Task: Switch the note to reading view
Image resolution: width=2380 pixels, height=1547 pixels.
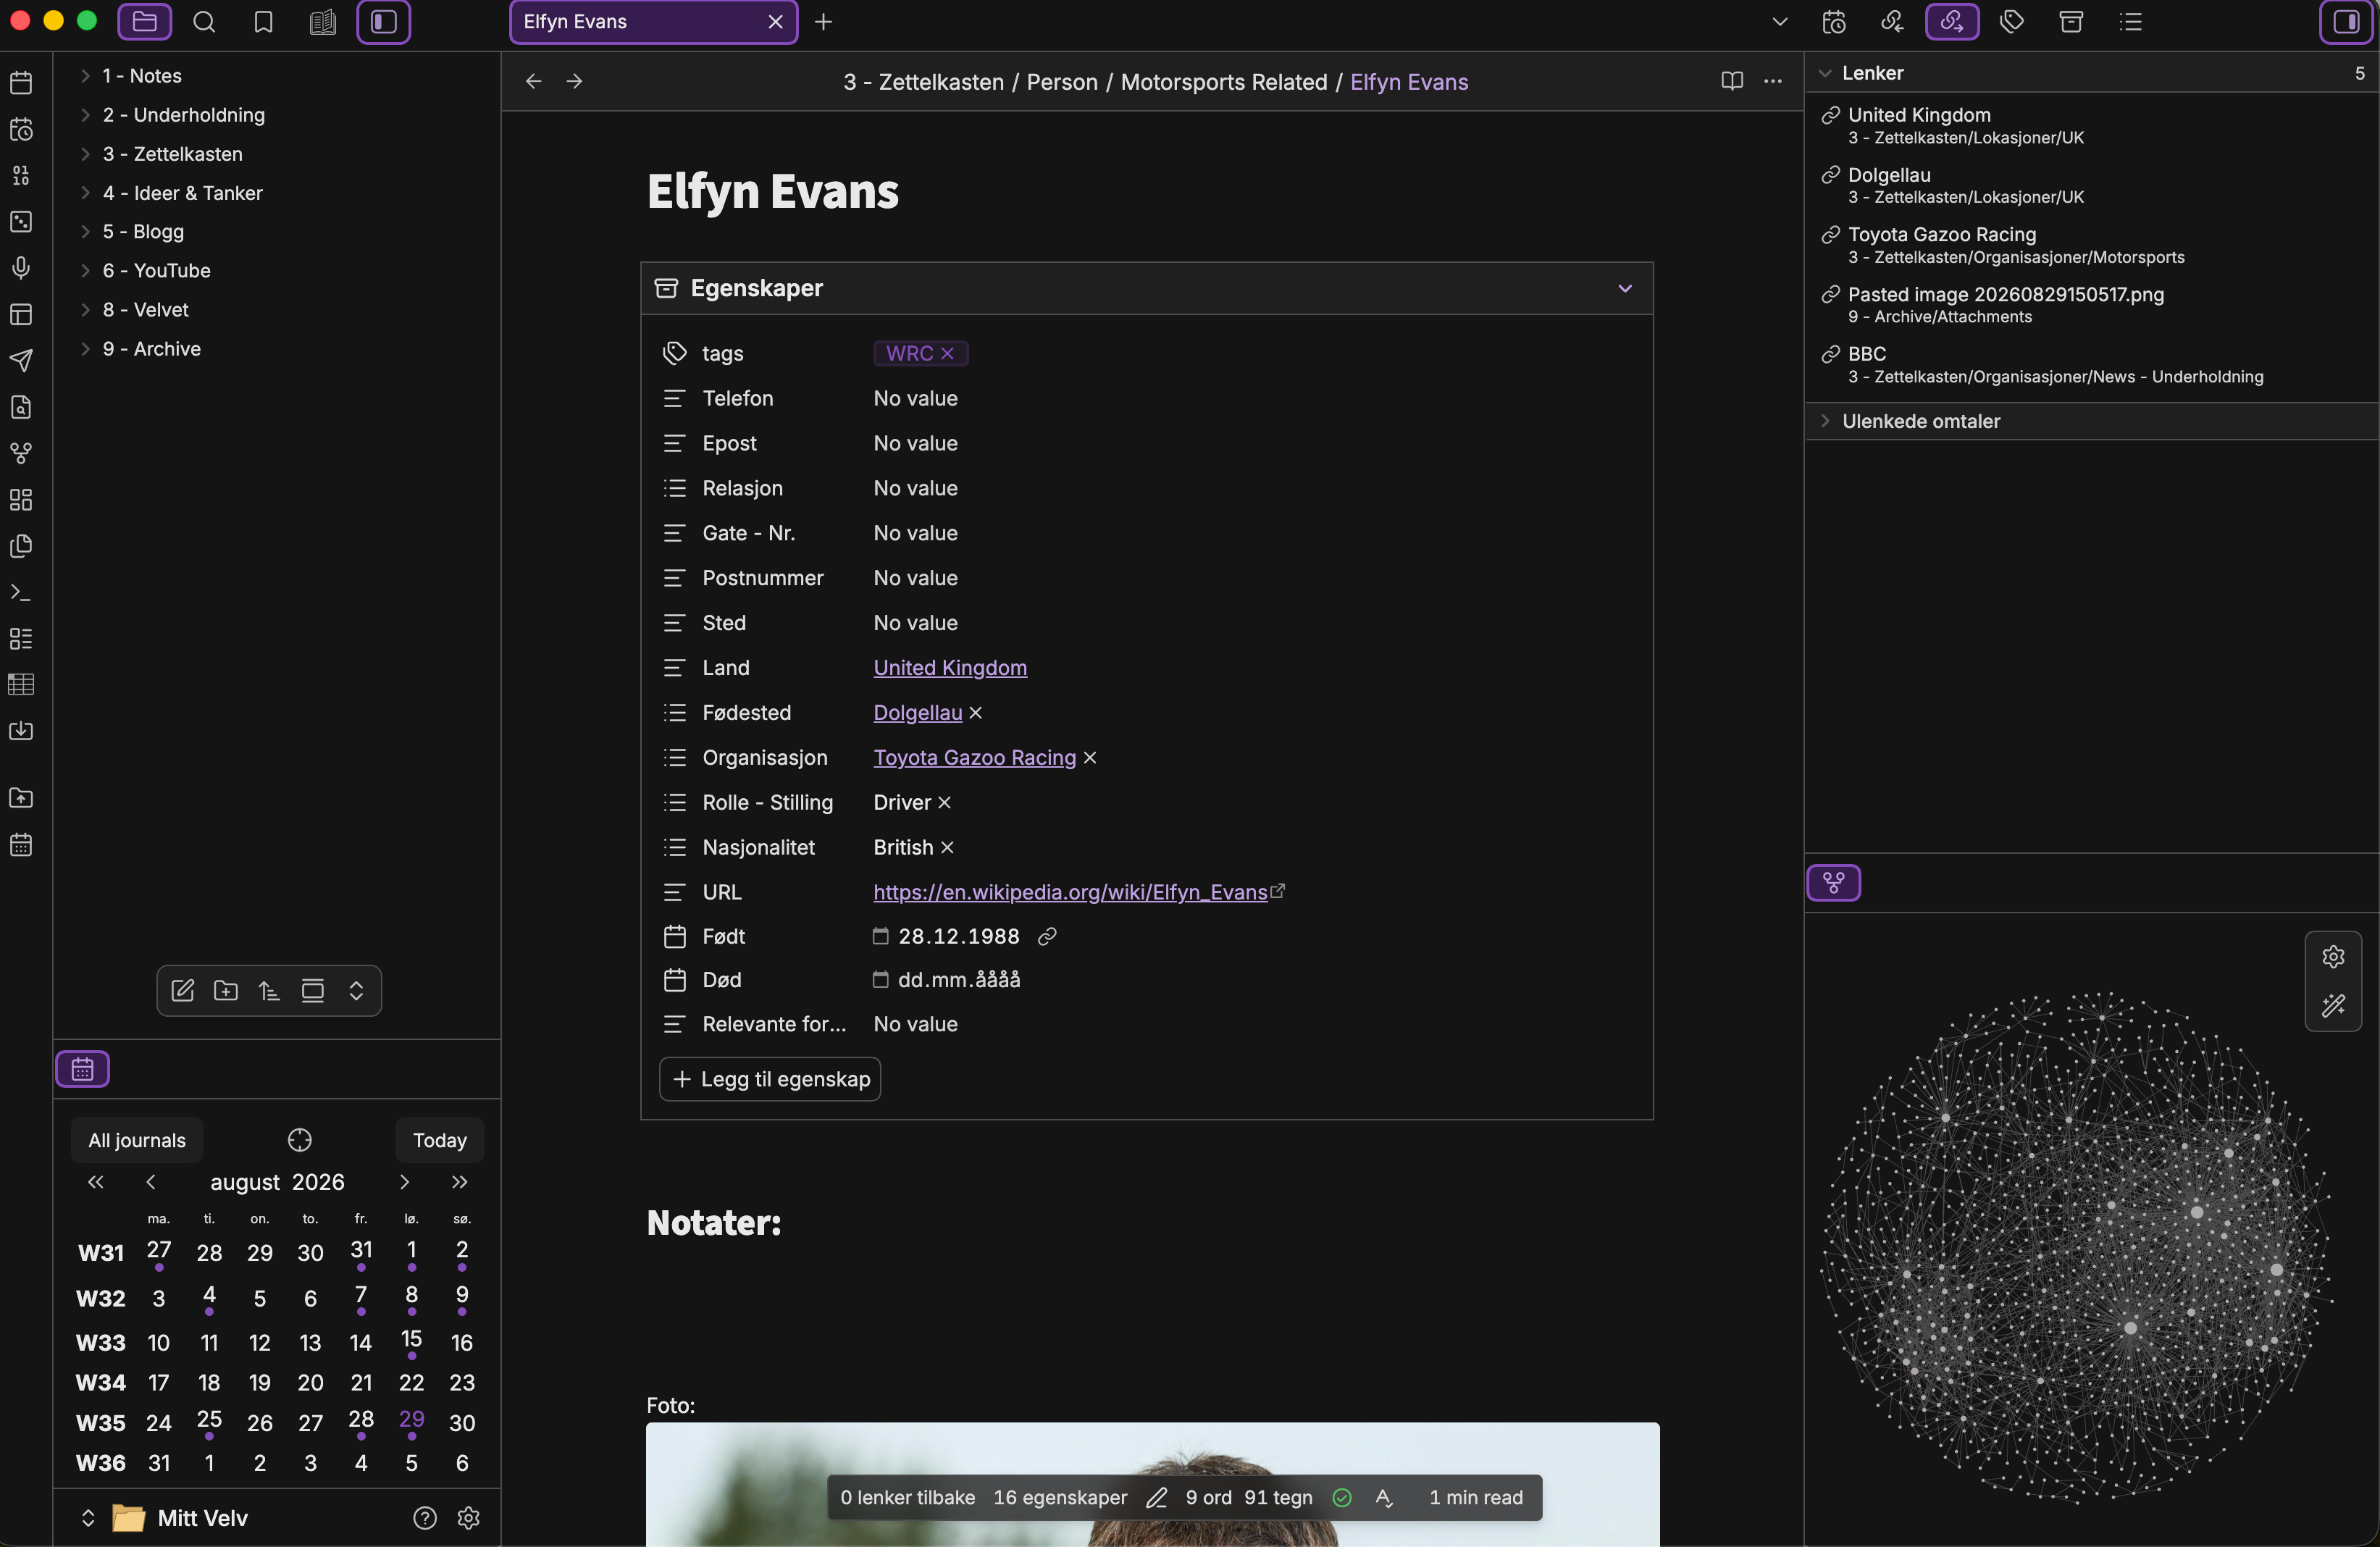Action: point(1732,81)
